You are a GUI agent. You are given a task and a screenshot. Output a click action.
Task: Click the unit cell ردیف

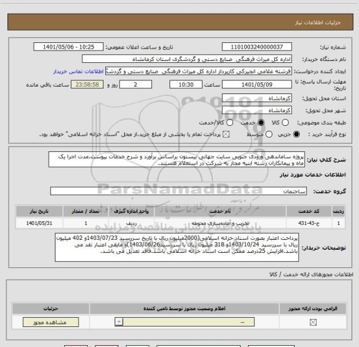[x=131, y=223]
